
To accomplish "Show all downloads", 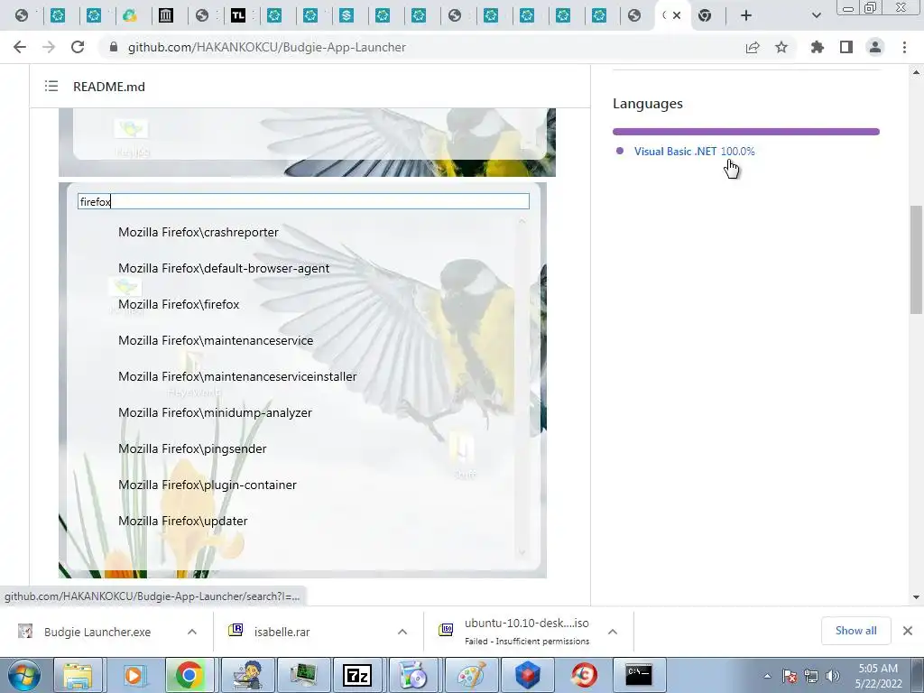I will (x=855, y=631).
